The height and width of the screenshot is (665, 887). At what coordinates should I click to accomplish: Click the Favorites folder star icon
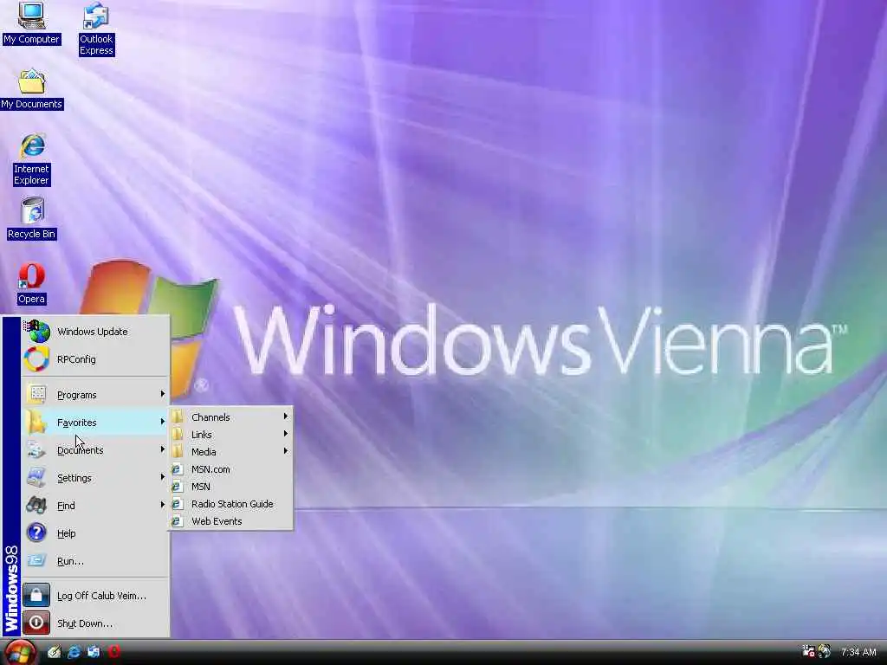pyautogui.click(x=37, y=422)
